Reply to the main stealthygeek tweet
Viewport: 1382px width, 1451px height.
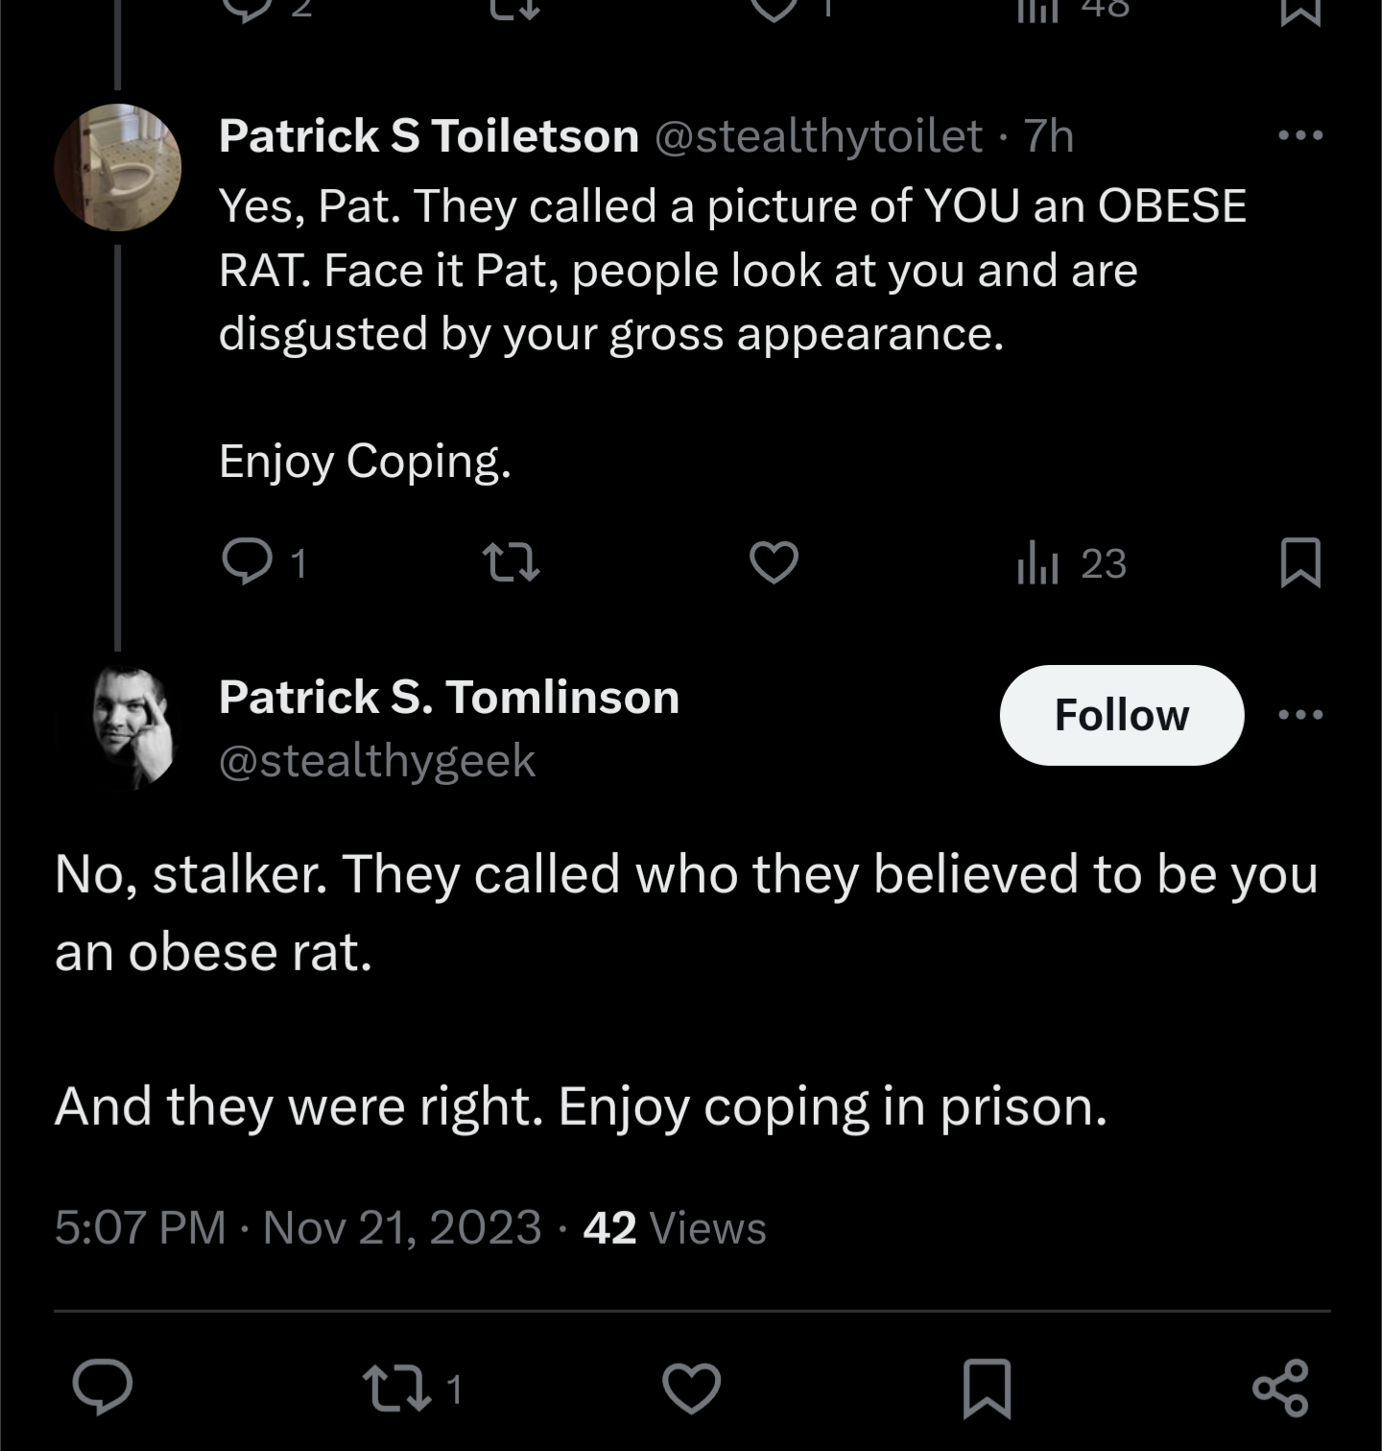103,1388
